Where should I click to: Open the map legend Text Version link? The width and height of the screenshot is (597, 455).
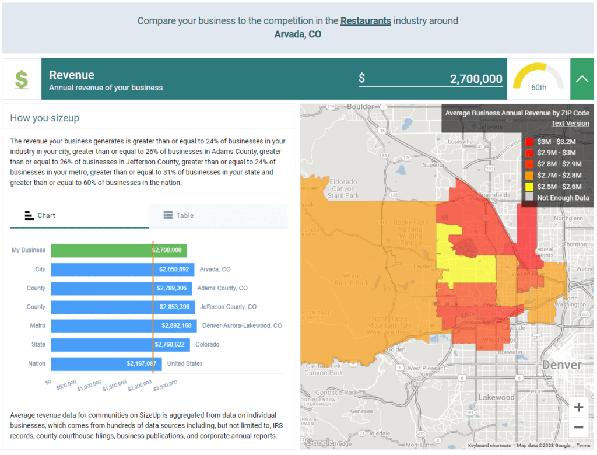(570, 124)
